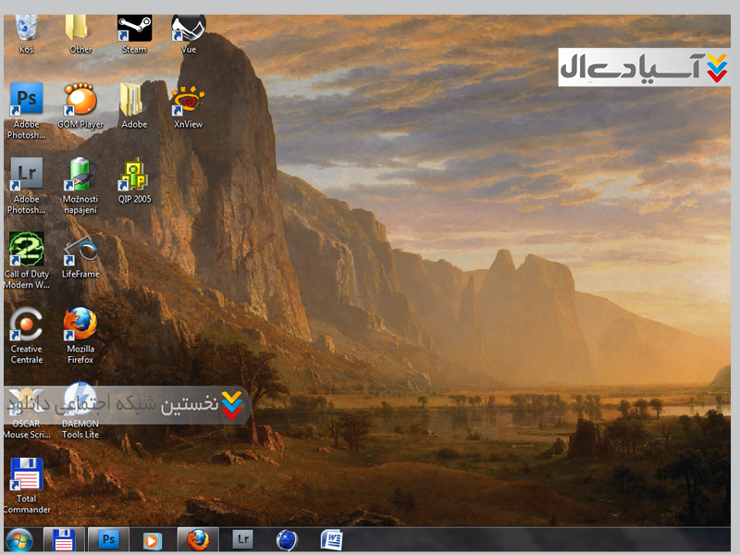Click the Lightroom taskbar icon
This screenshot has width=740, height=555.
(x=242, y=539)
